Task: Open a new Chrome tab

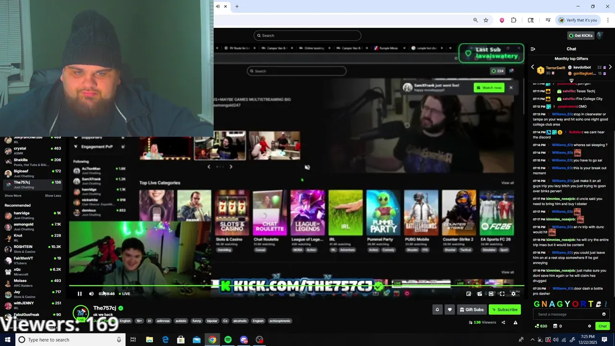Action: 237,6
